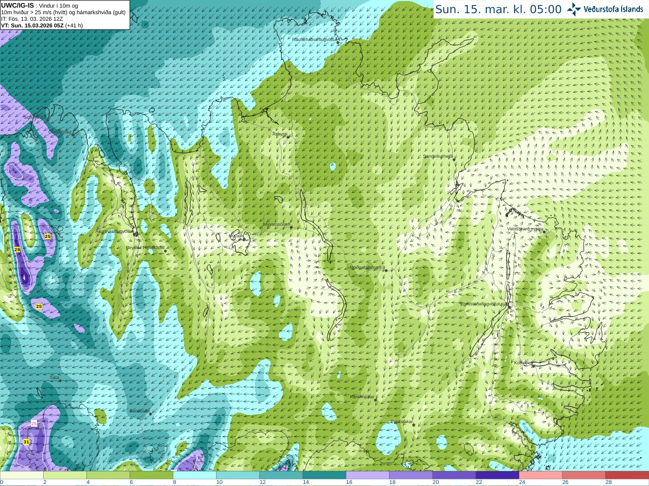Click the Möðrudalsöræfi II station label
Screen dimensions: 649x486
(x=368, y=267)
